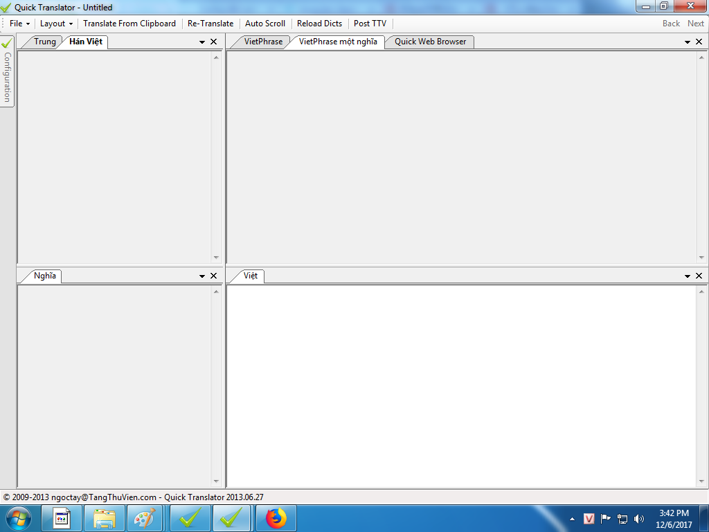The height and width of the screenshot is (532, 709).
Task: Click the network icon in system tray
Action: pyautogui.click(x=622, y=518)
